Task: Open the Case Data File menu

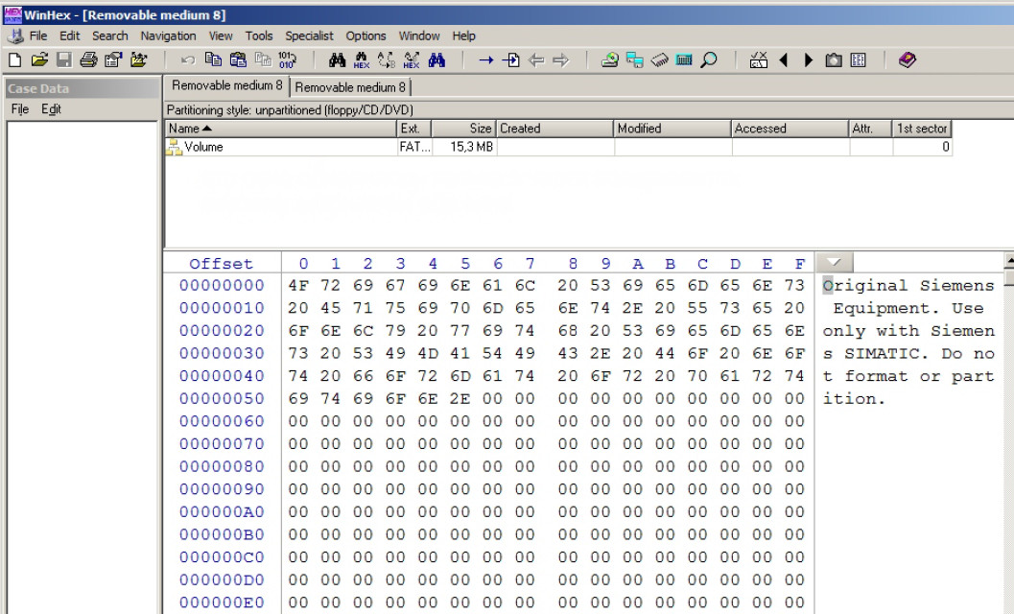Action: [20, 109]
